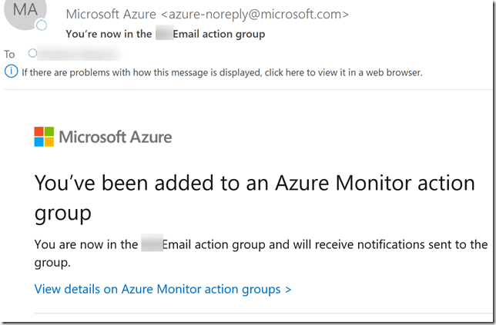Click the blurred group name in body text
Image resolution: width=496 pixels, height=325 pixels.
point(151,244)
